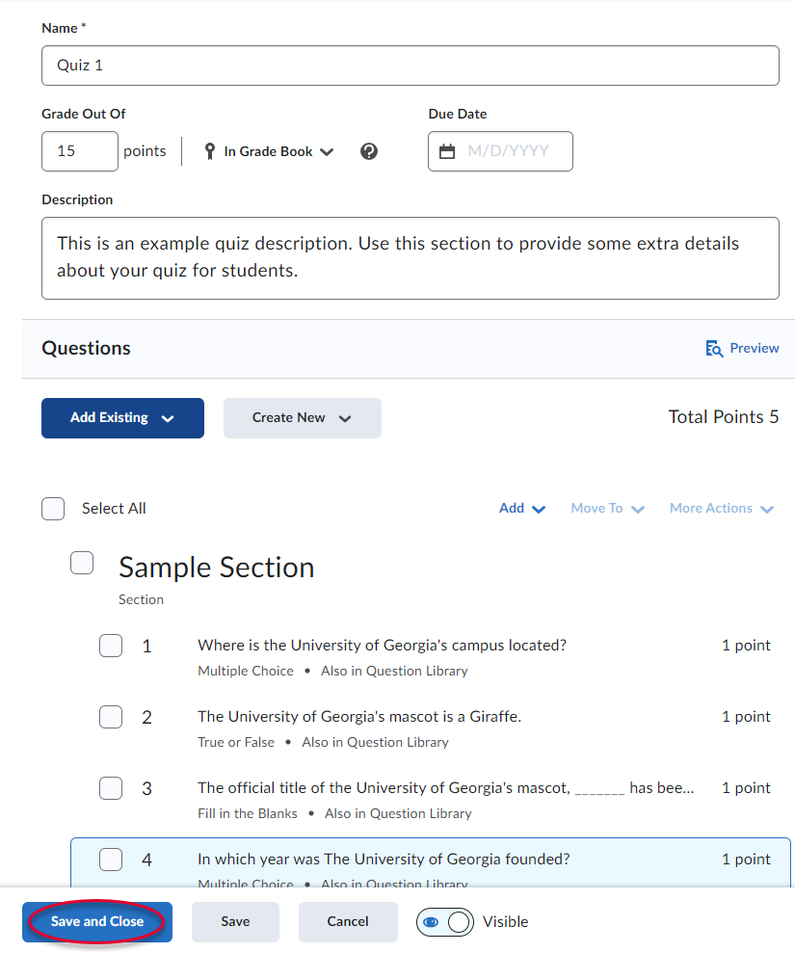Select the checkbox for question 2
This screenshot has width=795, height=953.
(x=111, y=717)
